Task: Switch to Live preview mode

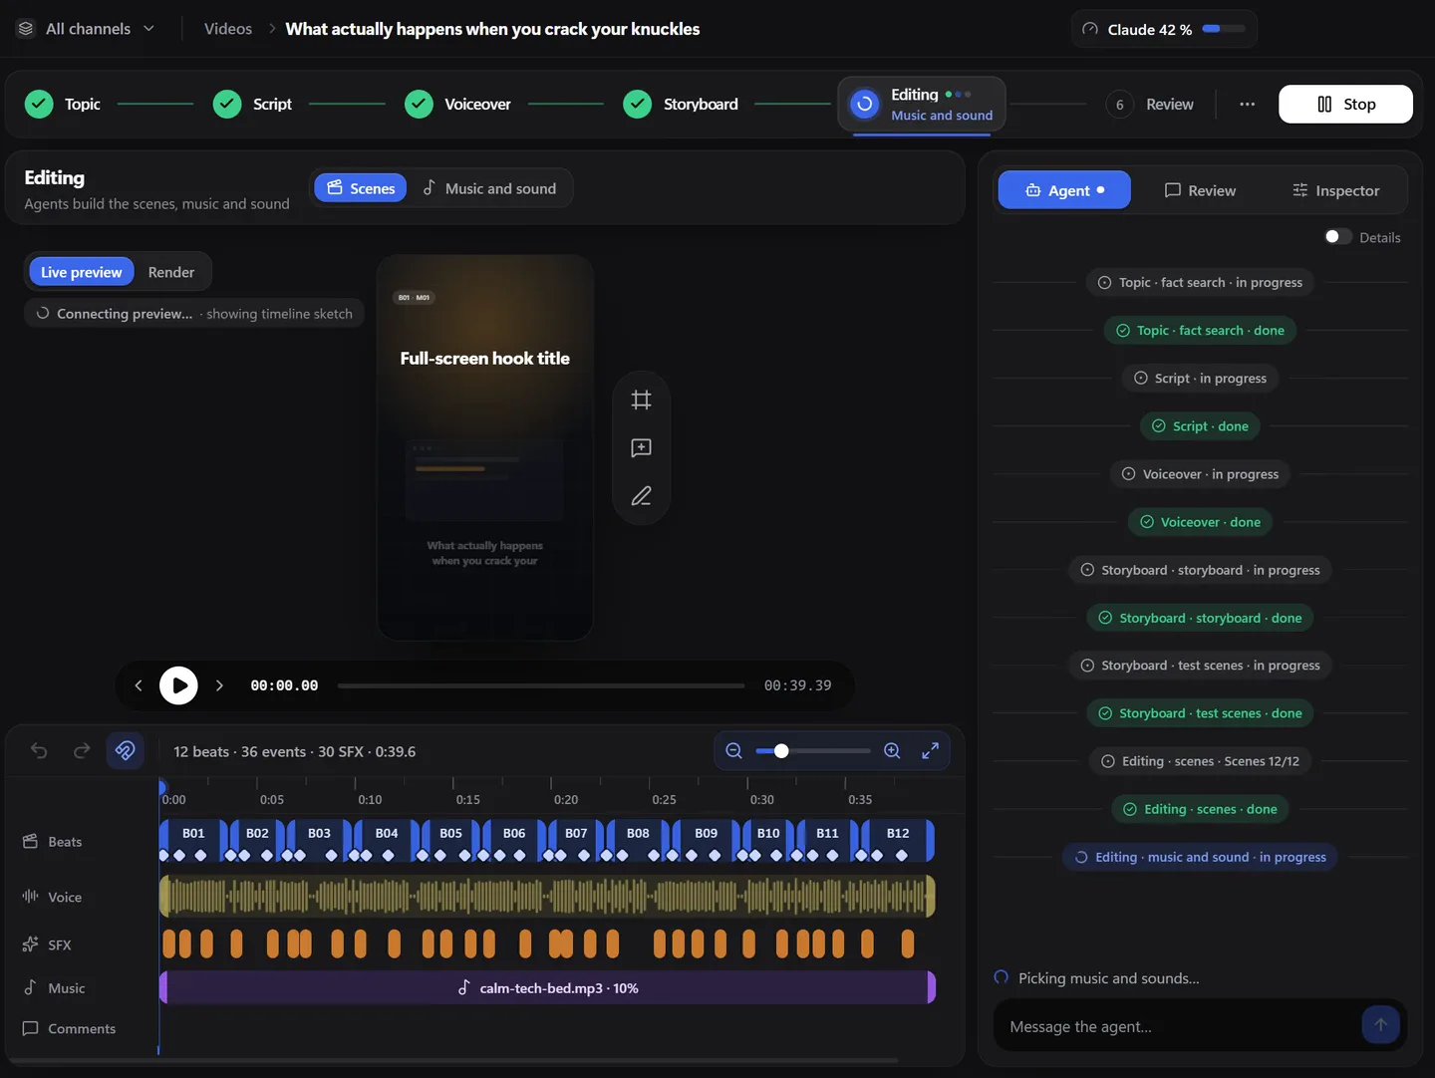Action: [81, 272]
